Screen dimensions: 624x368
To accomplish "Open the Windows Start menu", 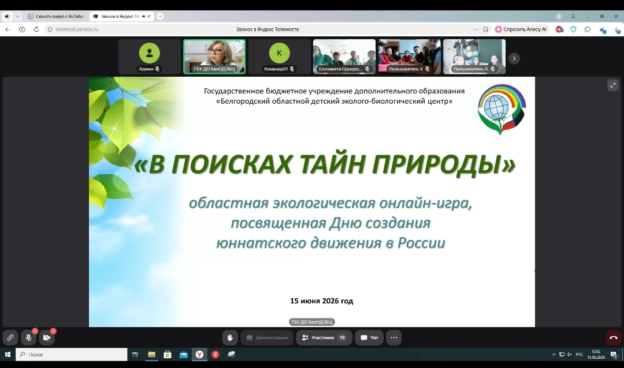I will tap(8, 354).
